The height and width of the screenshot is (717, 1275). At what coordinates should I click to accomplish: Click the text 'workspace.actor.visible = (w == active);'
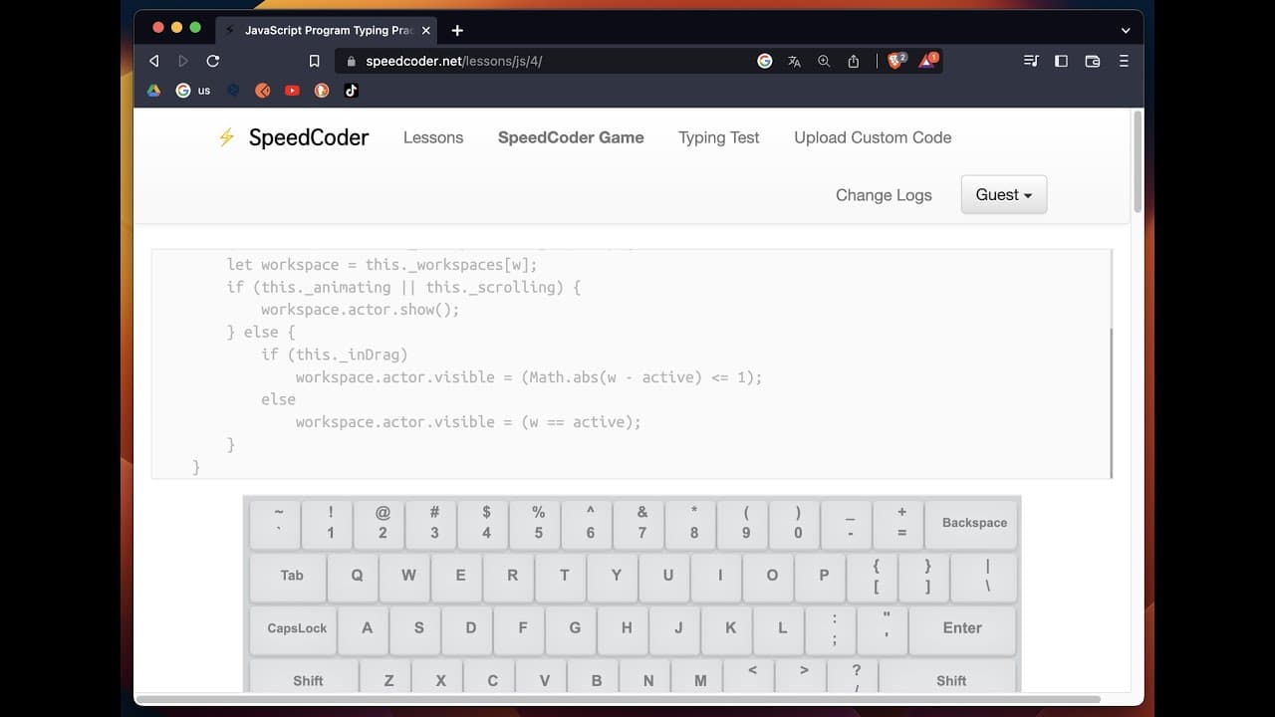click(x=468, y=422)
